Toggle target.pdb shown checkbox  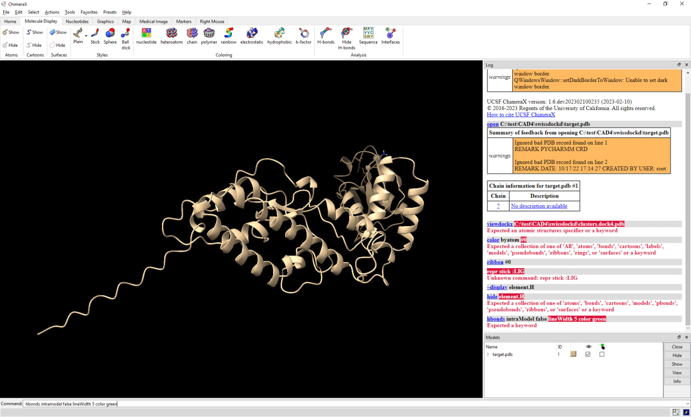click(x=588, y=354)
